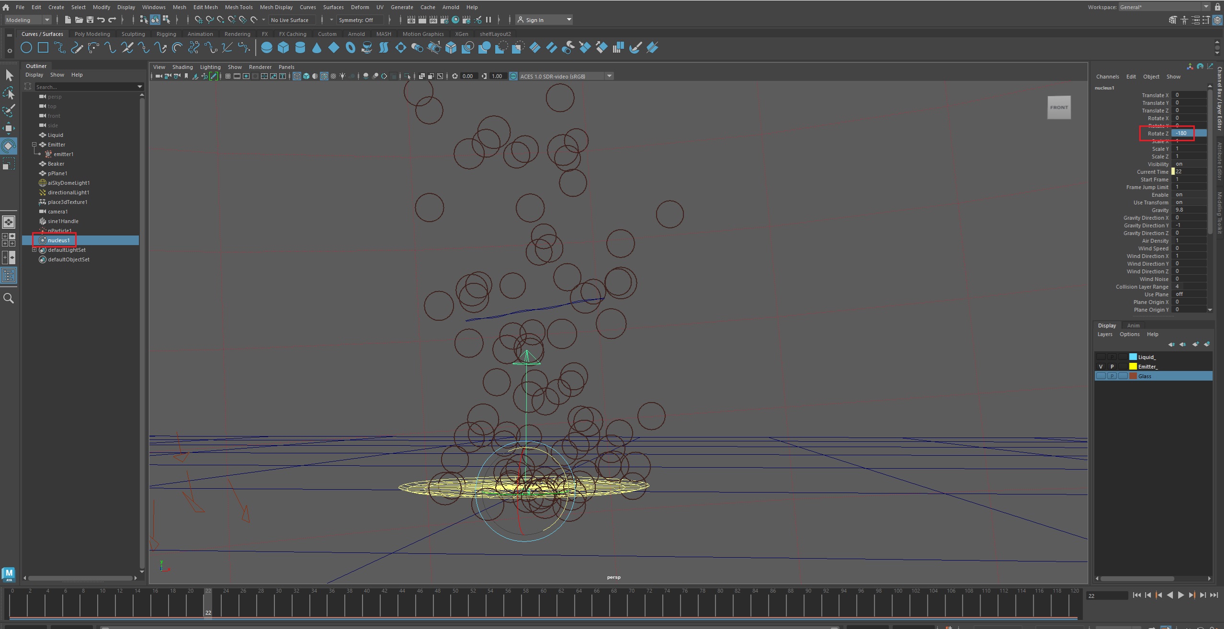Open the ACES 1.0 SDR-video view transform dropdown
Screen dimensions: 1224x629
click(609, 76)
